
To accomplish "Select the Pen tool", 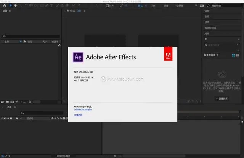I will pyautogui.click(x=47, y=6).
